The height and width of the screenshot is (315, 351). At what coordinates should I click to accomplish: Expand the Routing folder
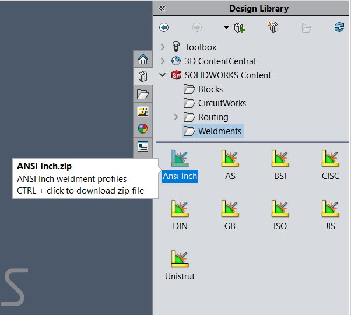coord(176,117)
